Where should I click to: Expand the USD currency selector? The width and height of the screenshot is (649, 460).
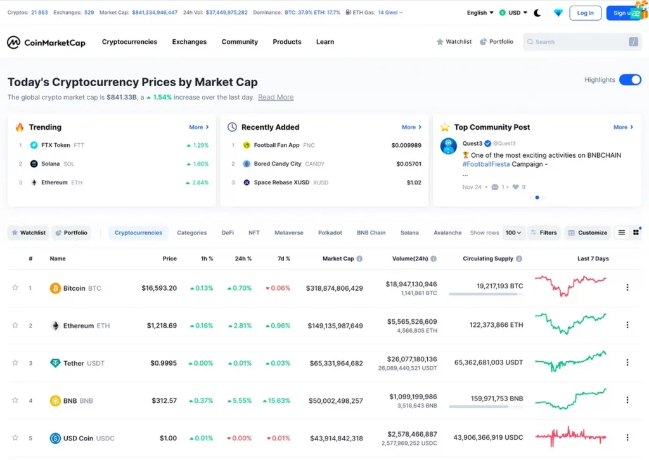pyautogui.click(x=513, y=13)
